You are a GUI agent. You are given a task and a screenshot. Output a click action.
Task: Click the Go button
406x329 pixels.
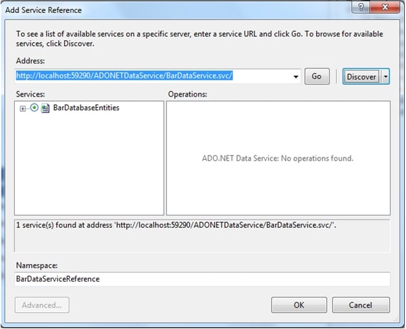point(317,76)
